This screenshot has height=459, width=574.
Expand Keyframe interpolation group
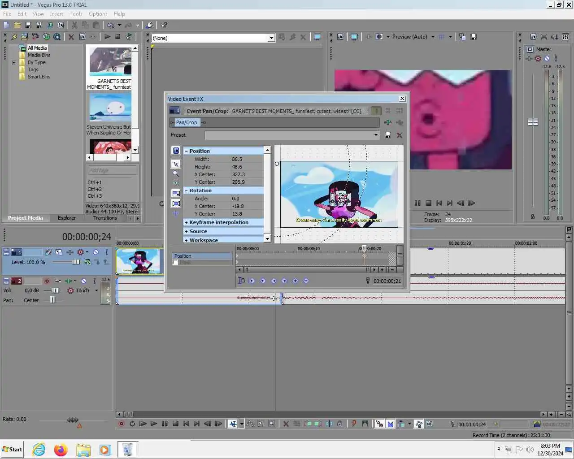(x=187, y=222)
